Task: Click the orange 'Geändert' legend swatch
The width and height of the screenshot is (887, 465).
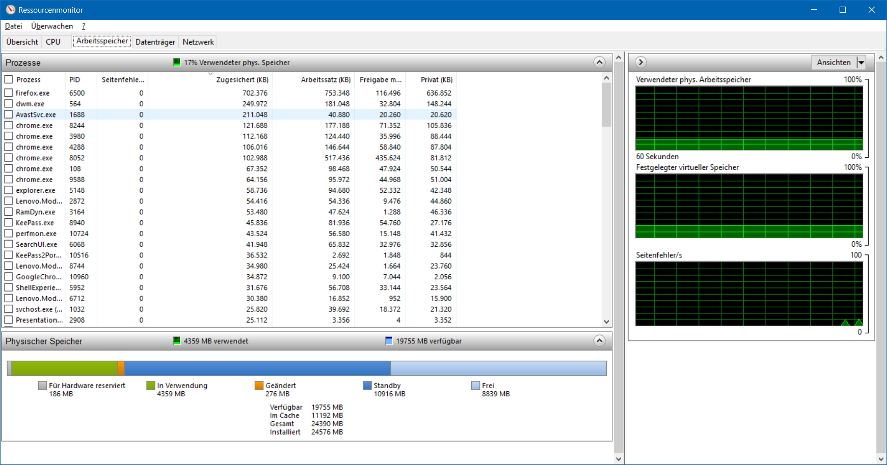Action: tap(259, 386)
